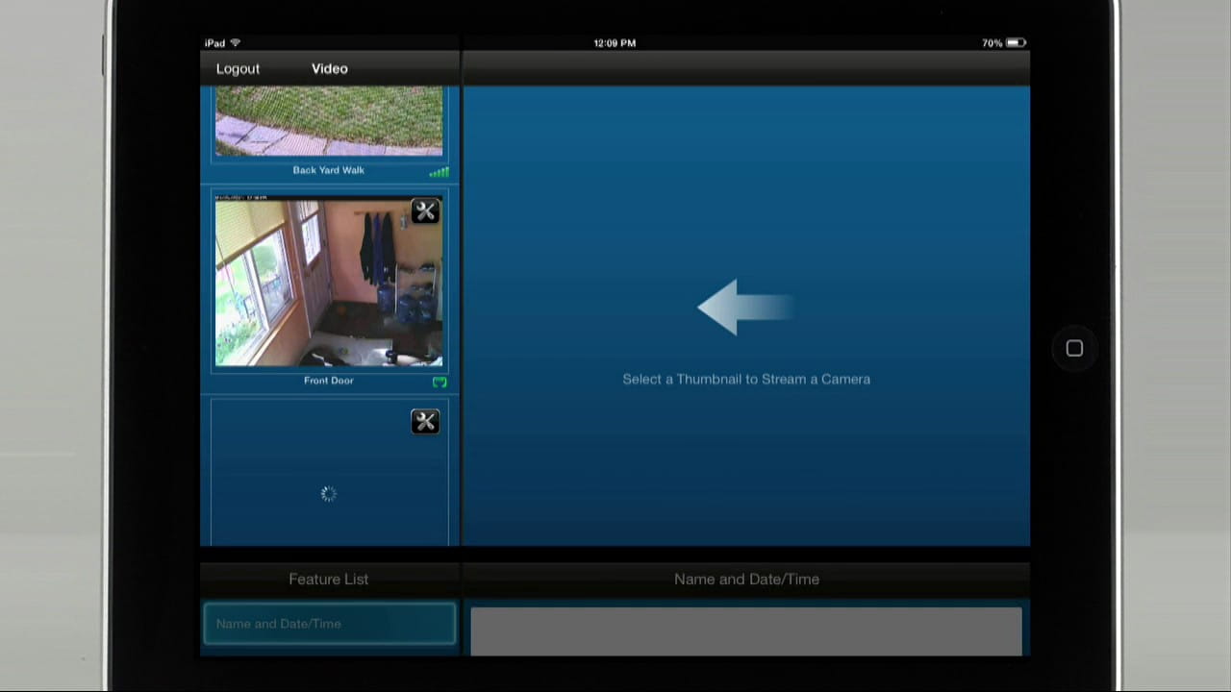Open settings wrench icon on loading camera
This screenshot has width=1231, height=692.
[425, 422]
